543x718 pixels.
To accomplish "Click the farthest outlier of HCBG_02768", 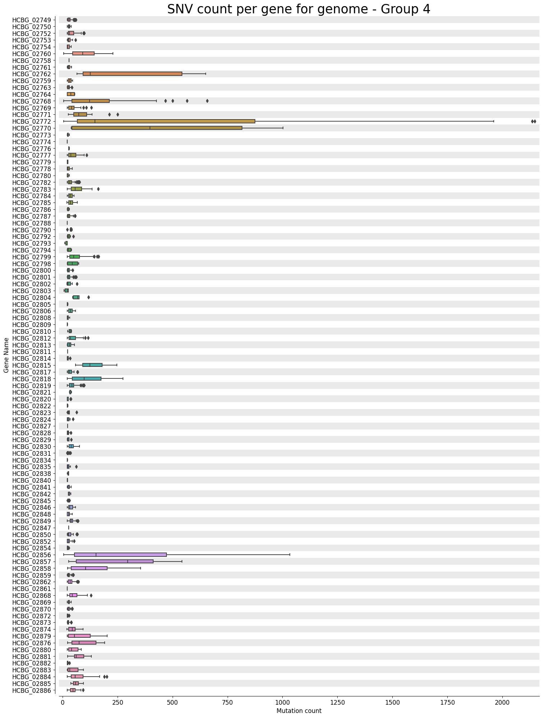I will coord(207,101).
